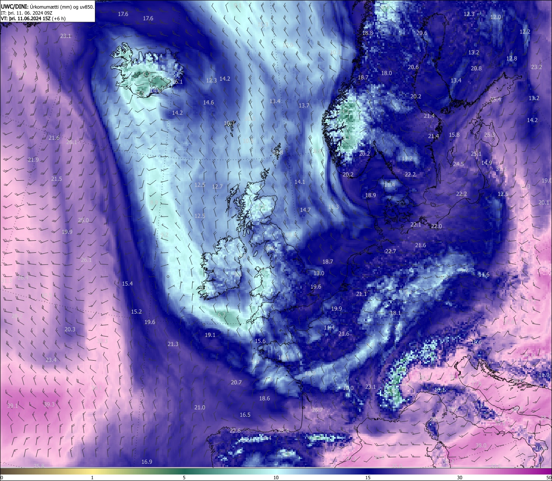The height and width of the screenshot is (481, 552).
Task: Click the valid time line 'VT: þri. 11.06.2024 15Z (+6 h)'
Action: [x=33, y=19]
